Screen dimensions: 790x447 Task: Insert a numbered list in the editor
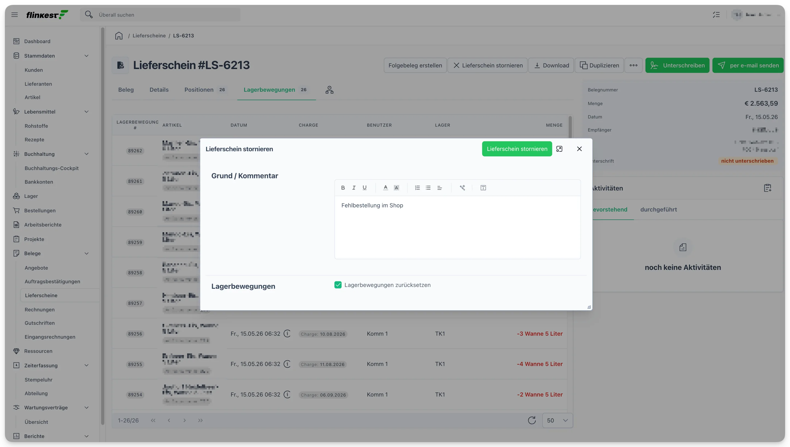(x=417, y=187)
